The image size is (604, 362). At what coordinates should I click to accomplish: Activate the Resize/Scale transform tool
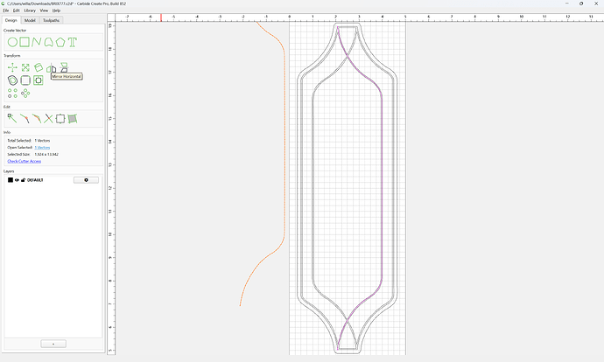tap(25, 67)
